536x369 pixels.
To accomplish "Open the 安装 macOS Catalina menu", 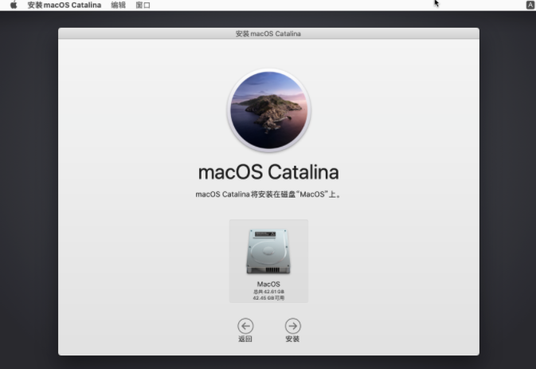I will click(x=65, y=5).
